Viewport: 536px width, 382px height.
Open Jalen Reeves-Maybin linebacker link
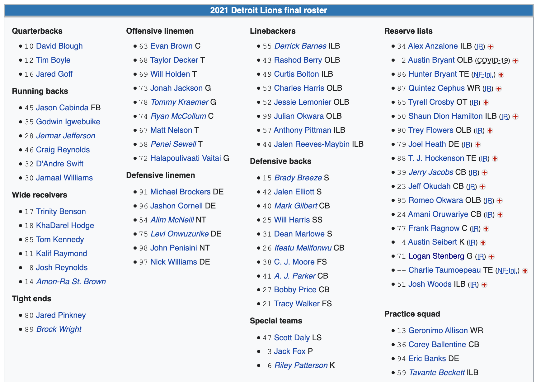point(312,144)
